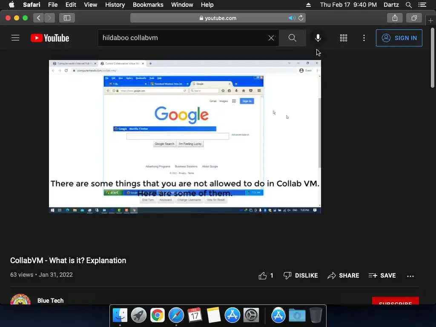Click the eject icon in the menu bar
The width and height of the screenshot is (436, 327).
(x=308, y=5)
